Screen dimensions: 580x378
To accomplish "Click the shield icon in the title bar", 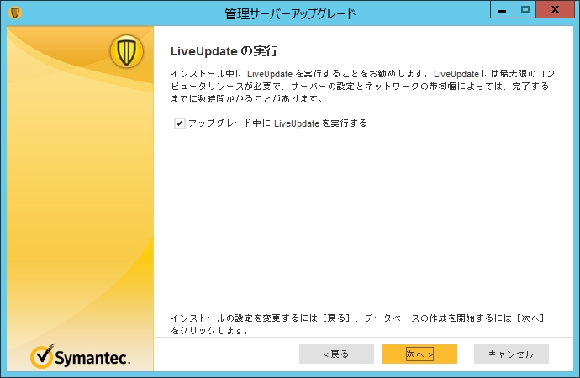I will tap(15, 13).
